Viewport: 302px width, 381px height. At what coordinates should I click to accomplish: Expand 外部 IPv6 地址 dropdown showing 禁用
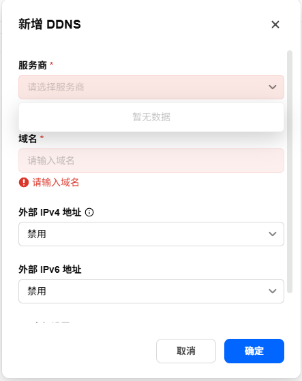click(151, 291)
